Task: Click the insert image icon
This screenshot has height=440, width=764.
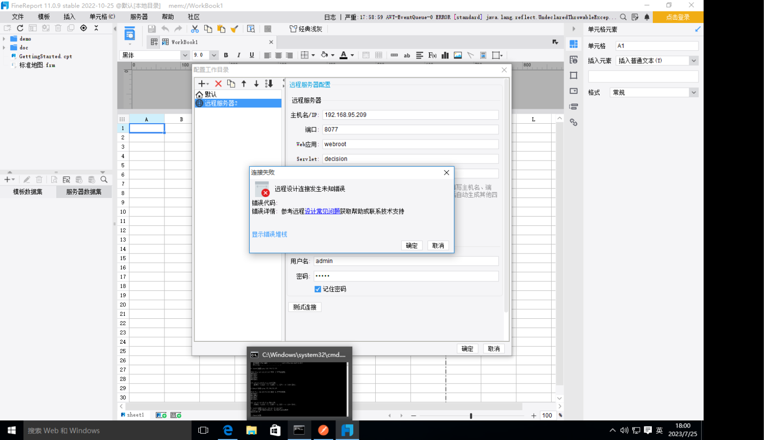Action: coord(458,55)
